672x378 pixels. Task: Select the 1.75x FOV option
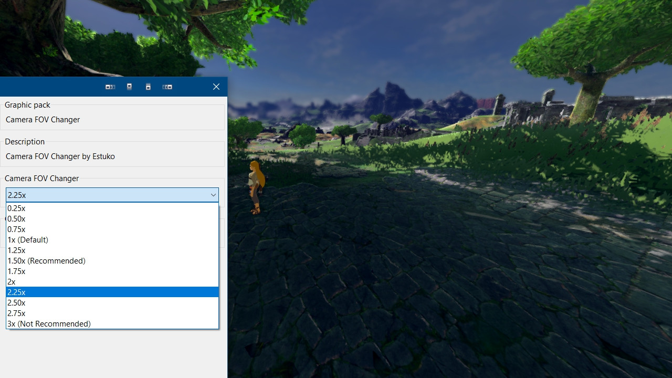(x=16, y=271)
